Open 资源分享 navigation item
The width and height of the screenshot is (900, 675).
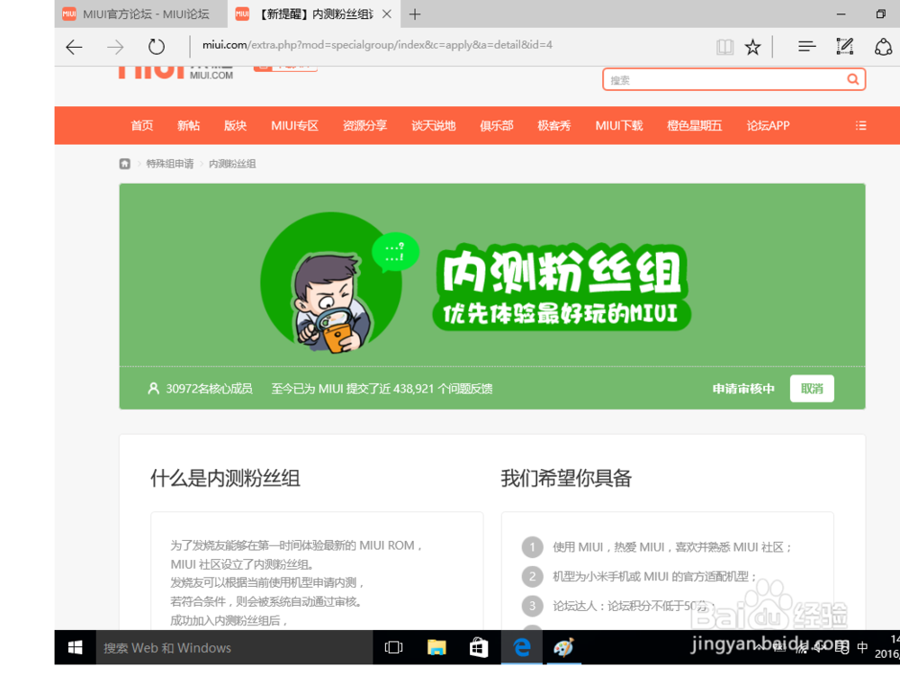click(x=364, y=125)
